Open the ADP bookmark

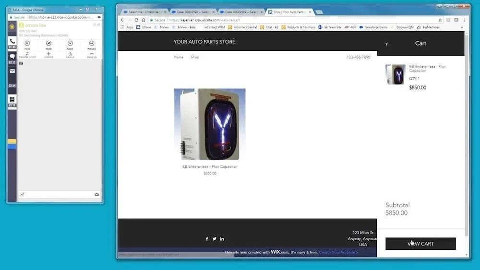click(x=350, y=27)
